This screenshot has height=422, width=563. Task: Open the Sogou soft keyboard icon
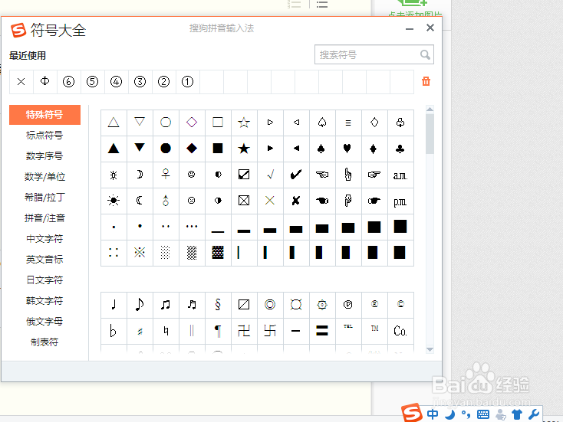click(483, 414)
